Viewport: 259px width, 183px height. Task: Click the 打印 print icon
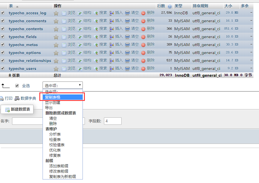pyautogui.click(x=2, y=99)
